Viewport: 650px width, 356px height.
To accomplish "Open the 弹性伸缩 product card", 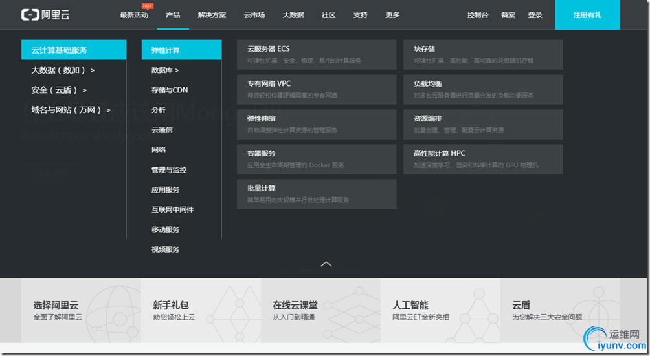I will pyautogui.click(x=317, y=125).
